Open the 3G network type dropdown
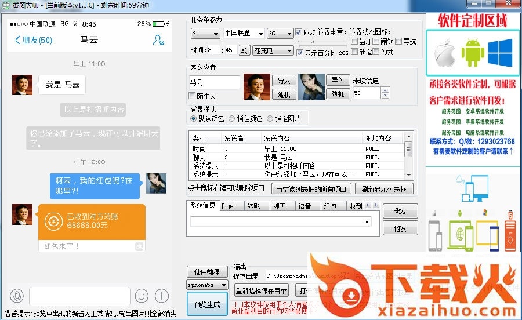522x320 pixels. (x=280, y=33)
